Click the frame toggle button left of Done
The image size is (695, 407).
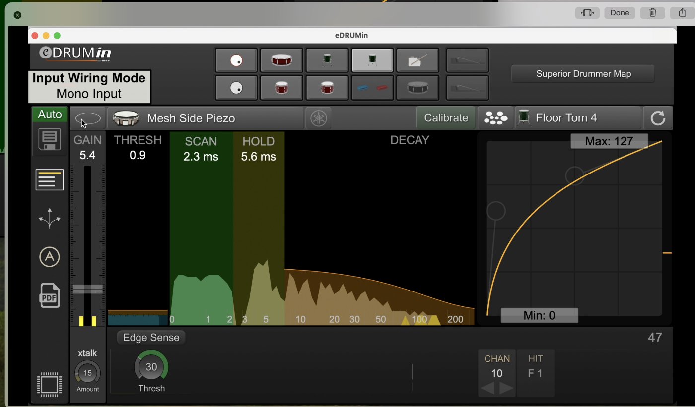click(587, 13)
